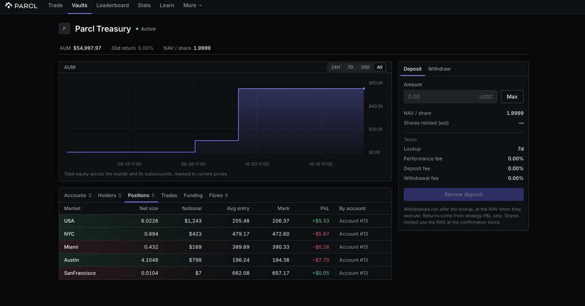Viewport: 585px width, 306px height.
Task: Switch to the Deposit tab
Action: (412, 69)
